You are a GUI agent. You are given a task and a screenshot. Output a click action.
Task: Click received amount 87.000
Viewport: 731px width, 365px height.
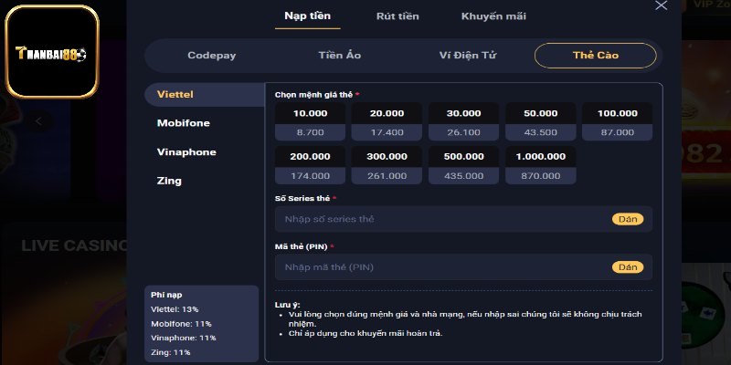point(618,132)
